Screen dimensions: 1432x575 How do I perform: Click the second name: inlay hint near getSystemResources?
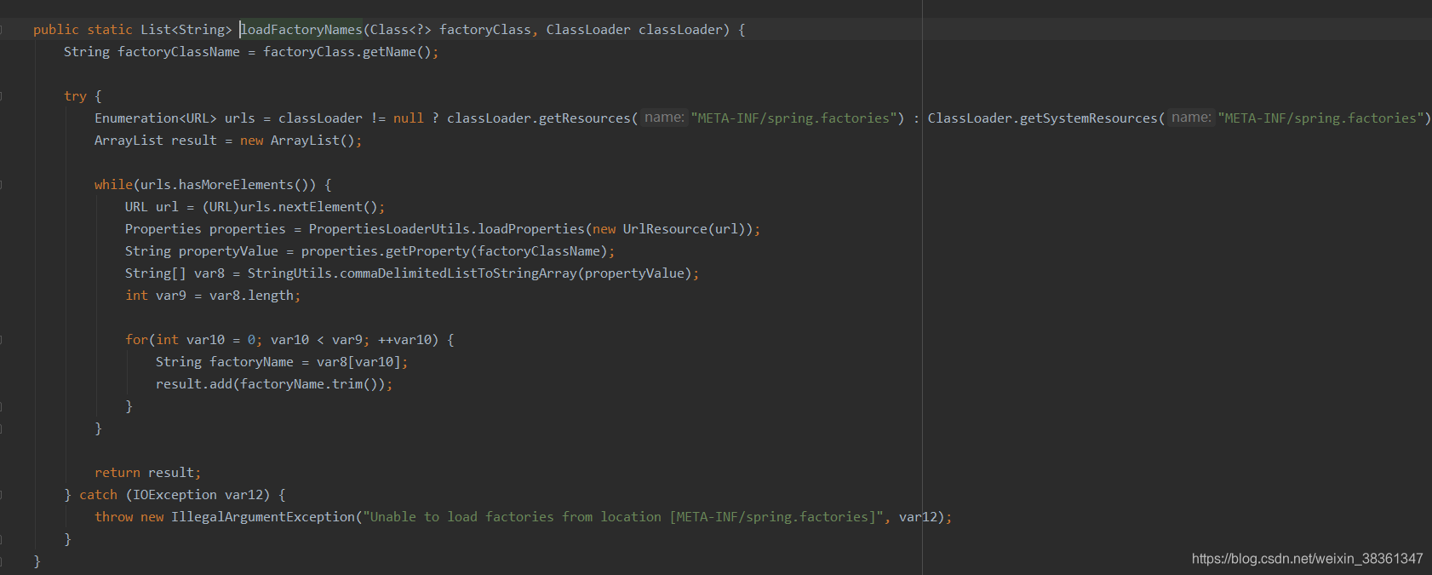[1191, 118]
